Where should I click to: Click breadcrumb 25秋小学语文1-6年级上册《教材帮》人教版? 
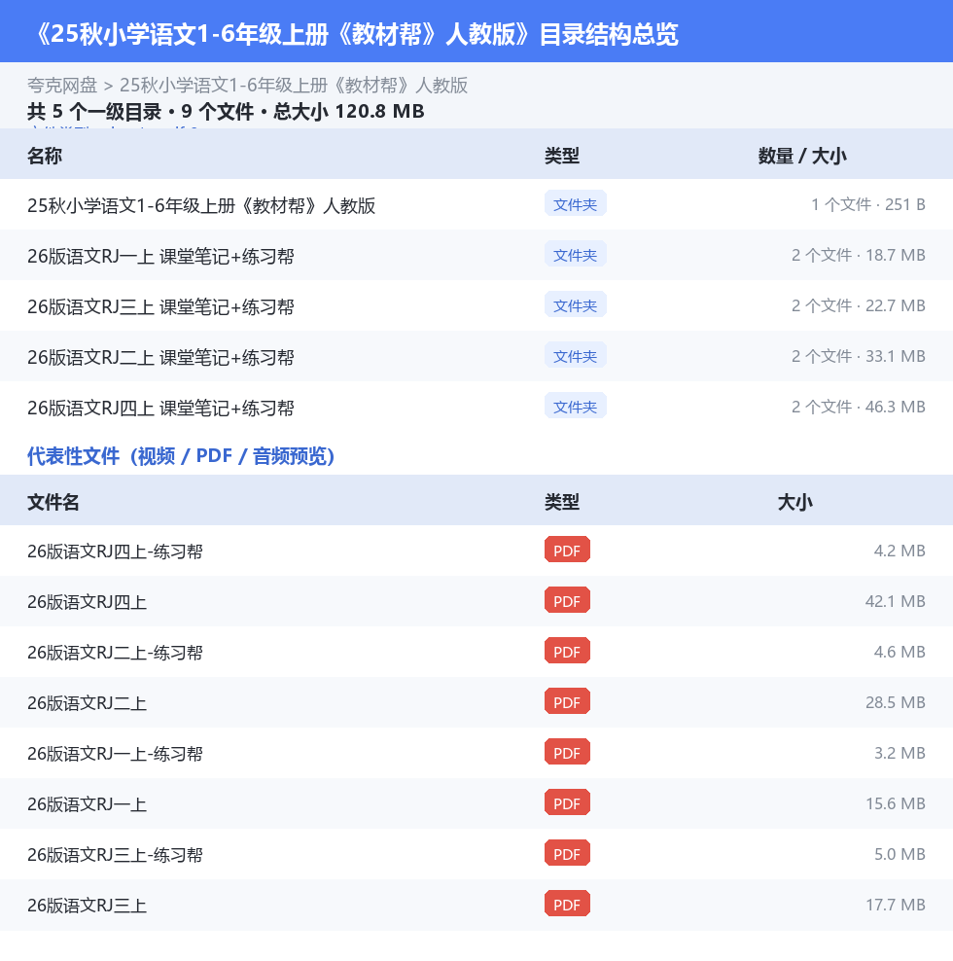(294, 85)
